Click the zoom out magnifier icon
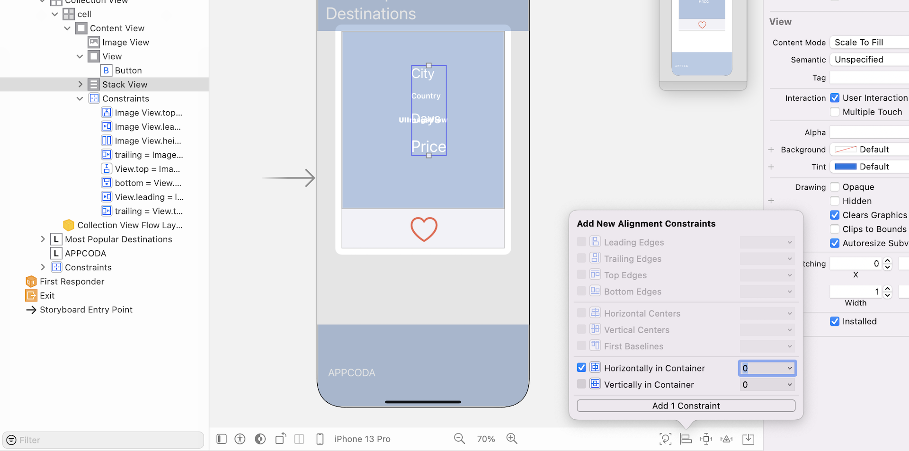909x451 pixels. tap(459, 439)
